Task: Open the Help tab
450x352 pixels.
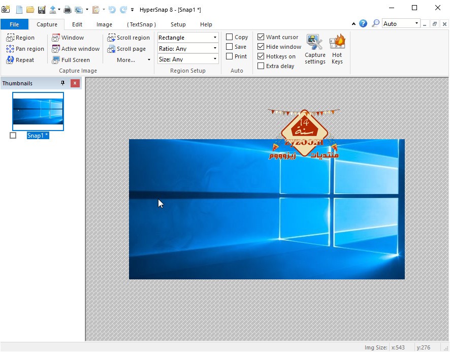Action: pyautogui.click(x=206, y=24)
